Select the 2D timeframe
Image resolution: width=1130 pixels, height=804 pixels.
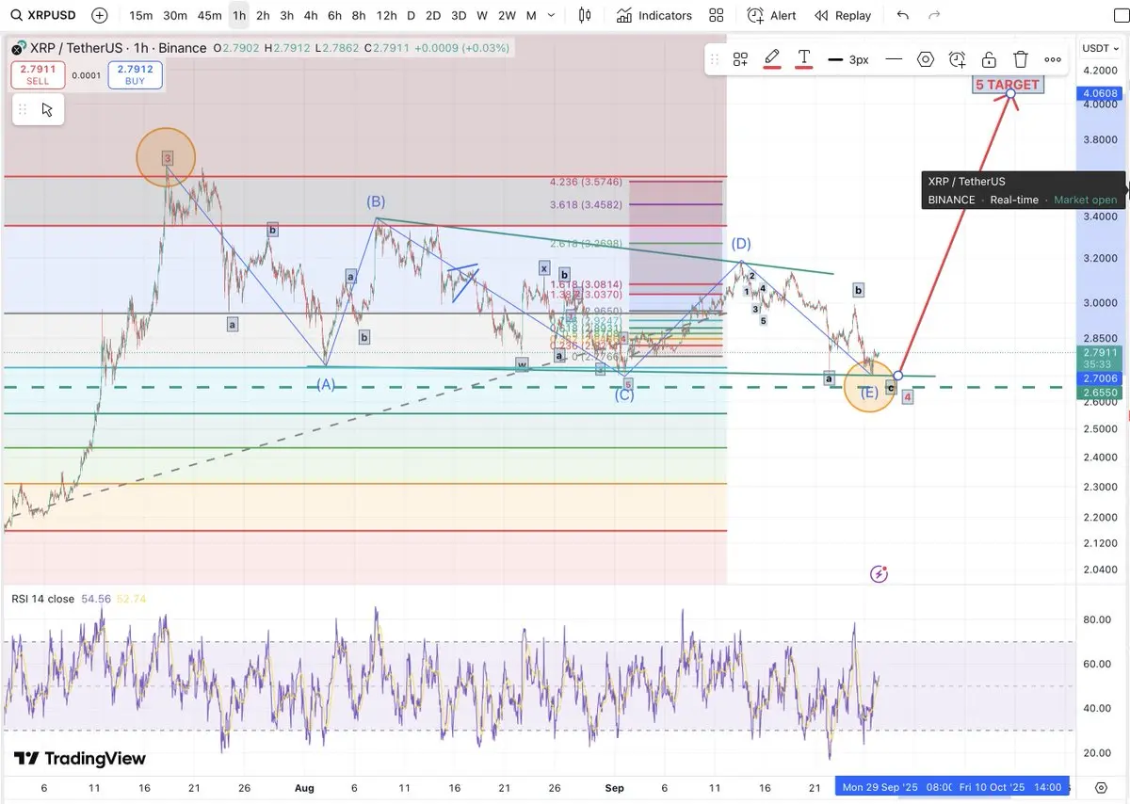point(432,15)
